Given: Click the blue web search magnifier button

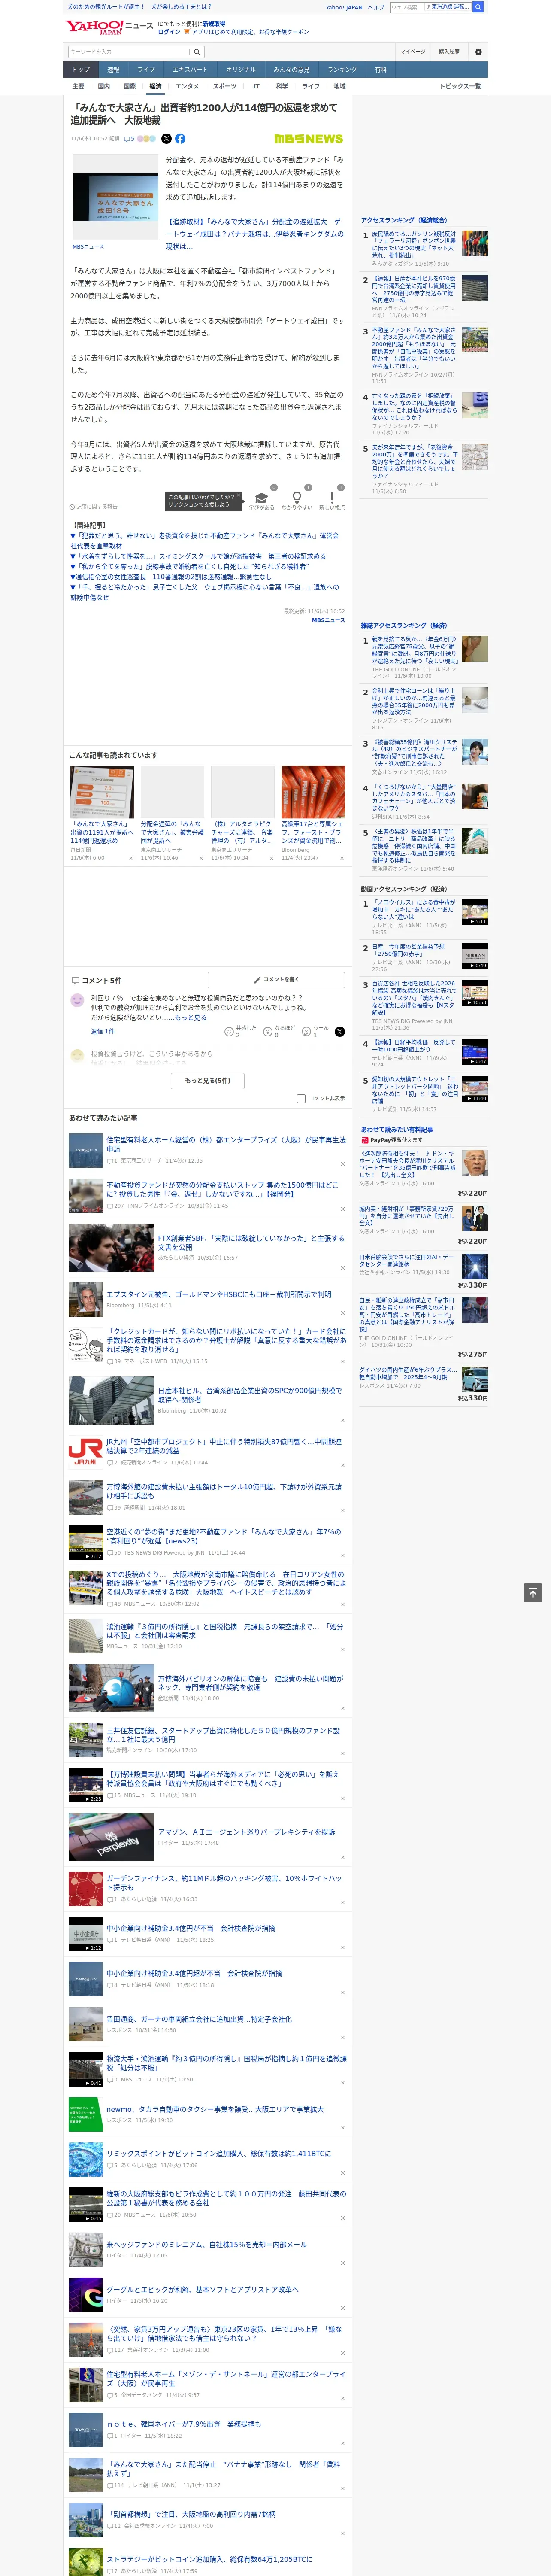Looking at the screenshot, I should point(478,7).
